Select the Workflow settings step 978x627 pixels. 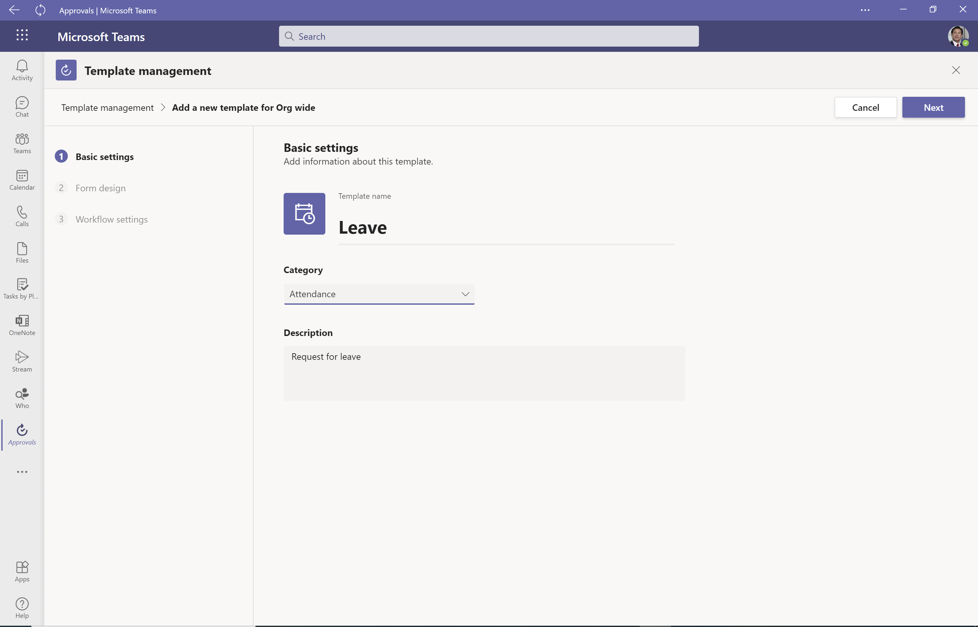[x=111, y=219]
